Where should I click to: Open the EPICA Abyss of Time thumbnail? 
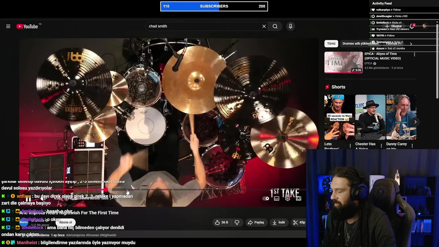pyautogui.click(x=343, y=62)
